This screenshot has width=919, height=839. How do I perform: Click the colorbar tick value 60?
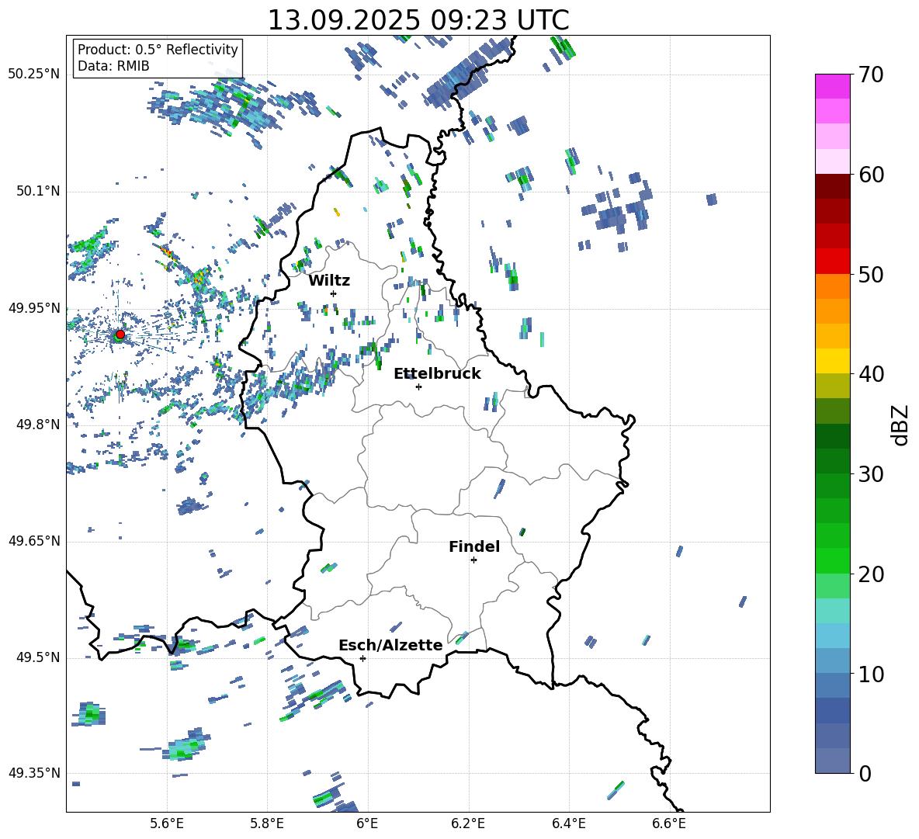tap(871, 175)
